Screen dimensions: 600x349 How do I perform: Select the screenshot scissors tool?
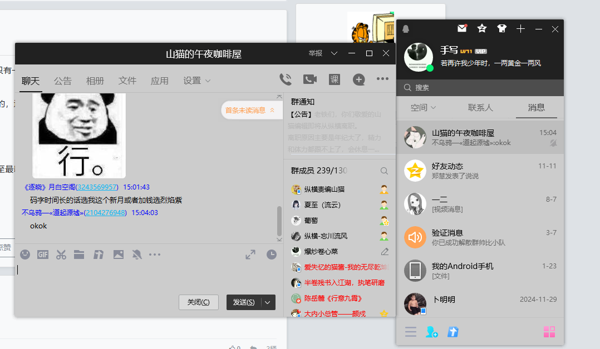point(61,254)
